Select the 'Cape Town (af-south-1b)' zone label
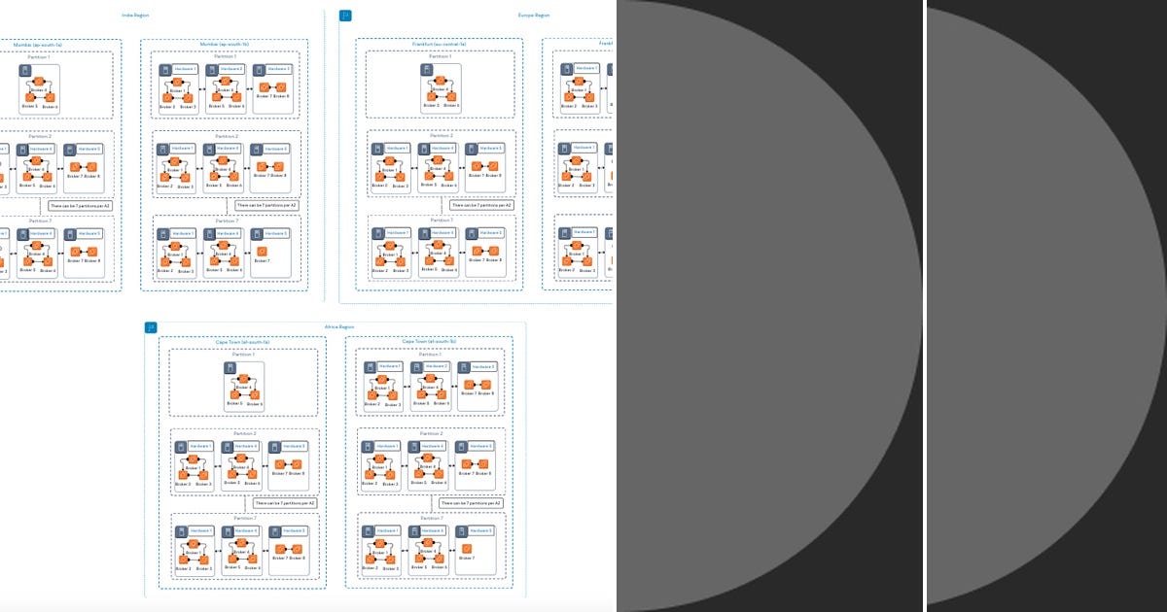The image size is (1167, 612). (x=429, y=342)
